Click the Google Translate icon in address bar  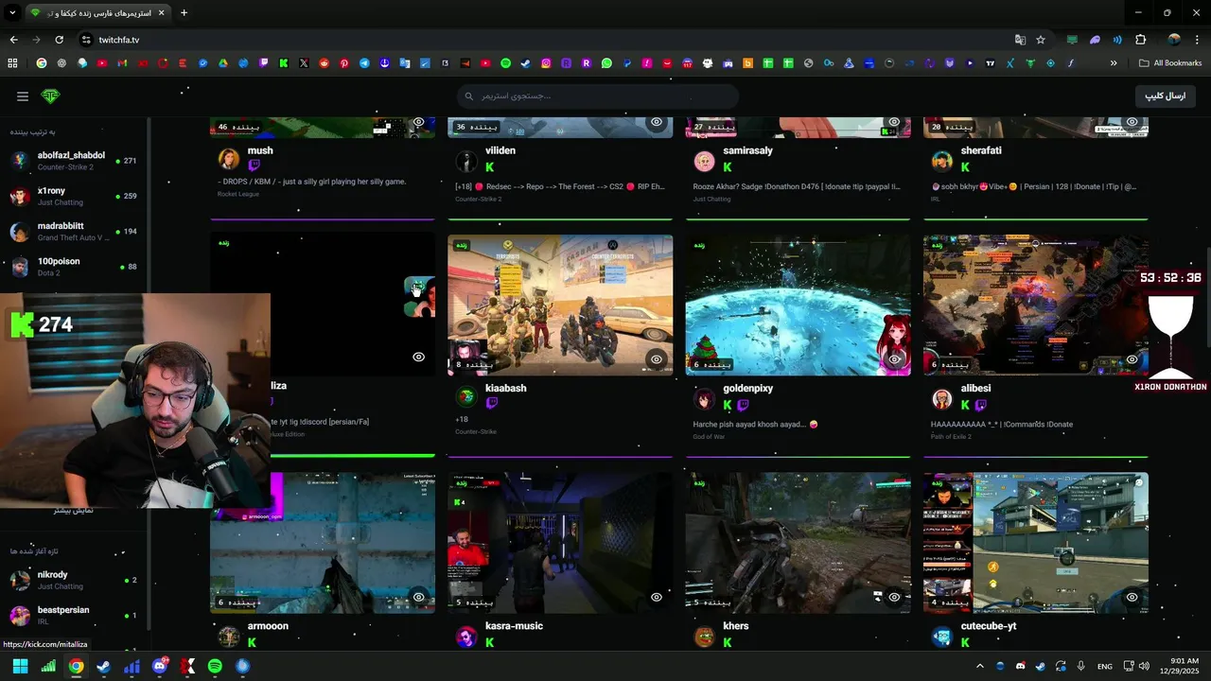click(1020, 40)
